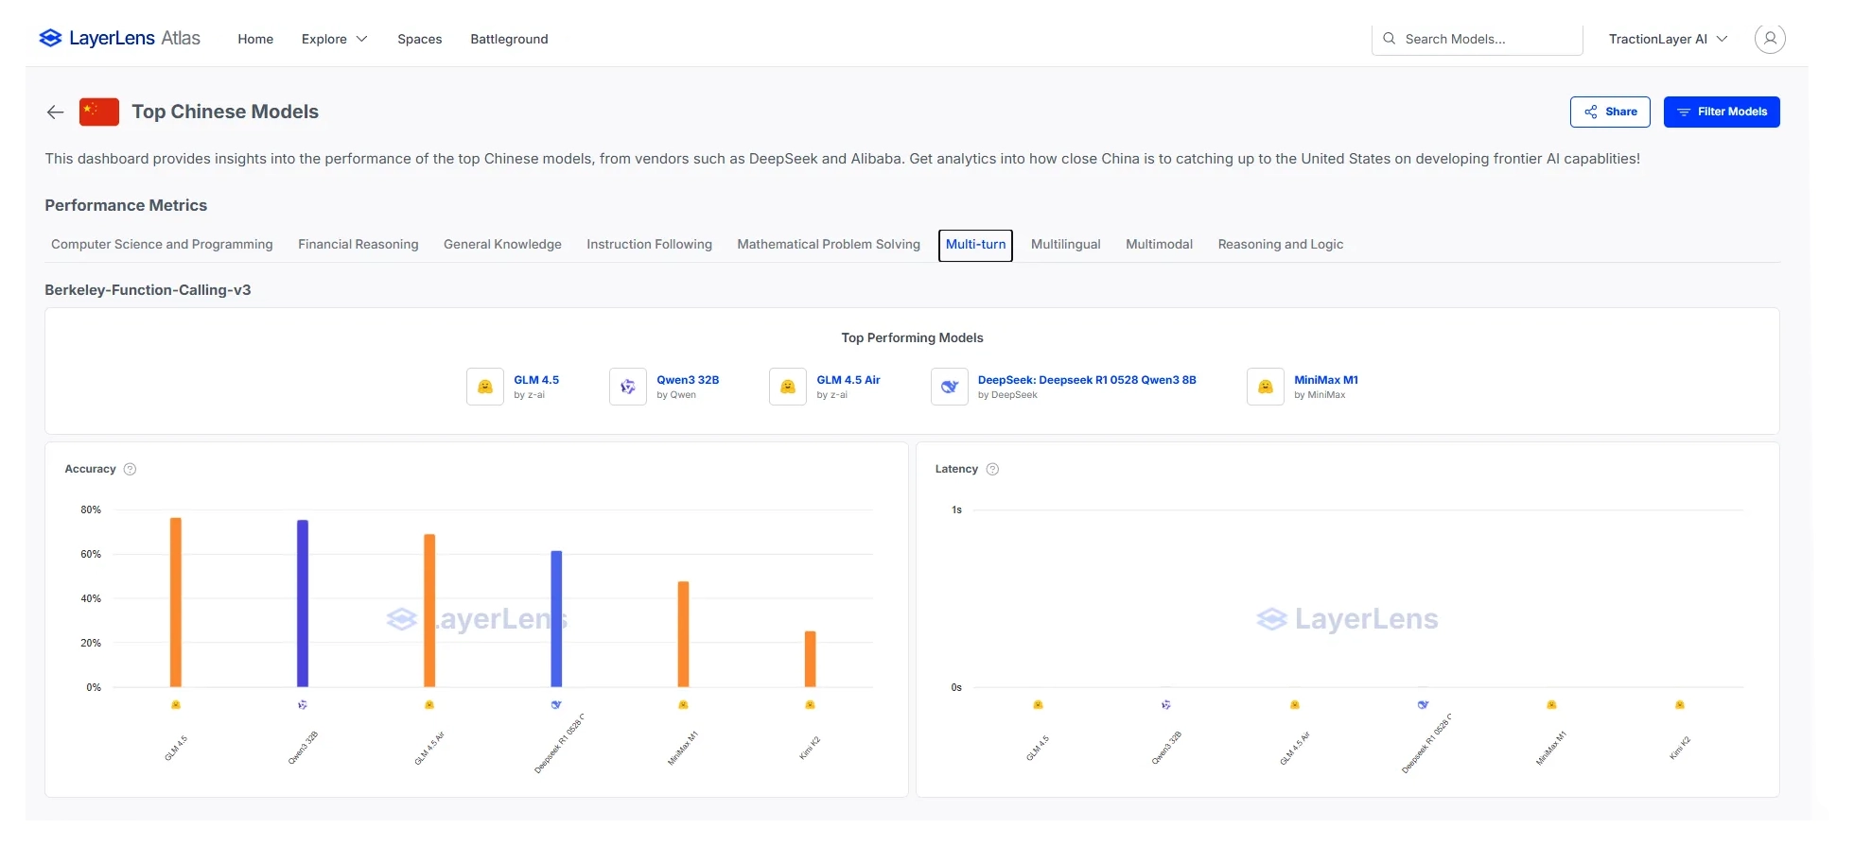Click the DeepSeek R1 0528 model avatar
The height and width of the screenshot is (863, 1854).
[x=950, y=387]
